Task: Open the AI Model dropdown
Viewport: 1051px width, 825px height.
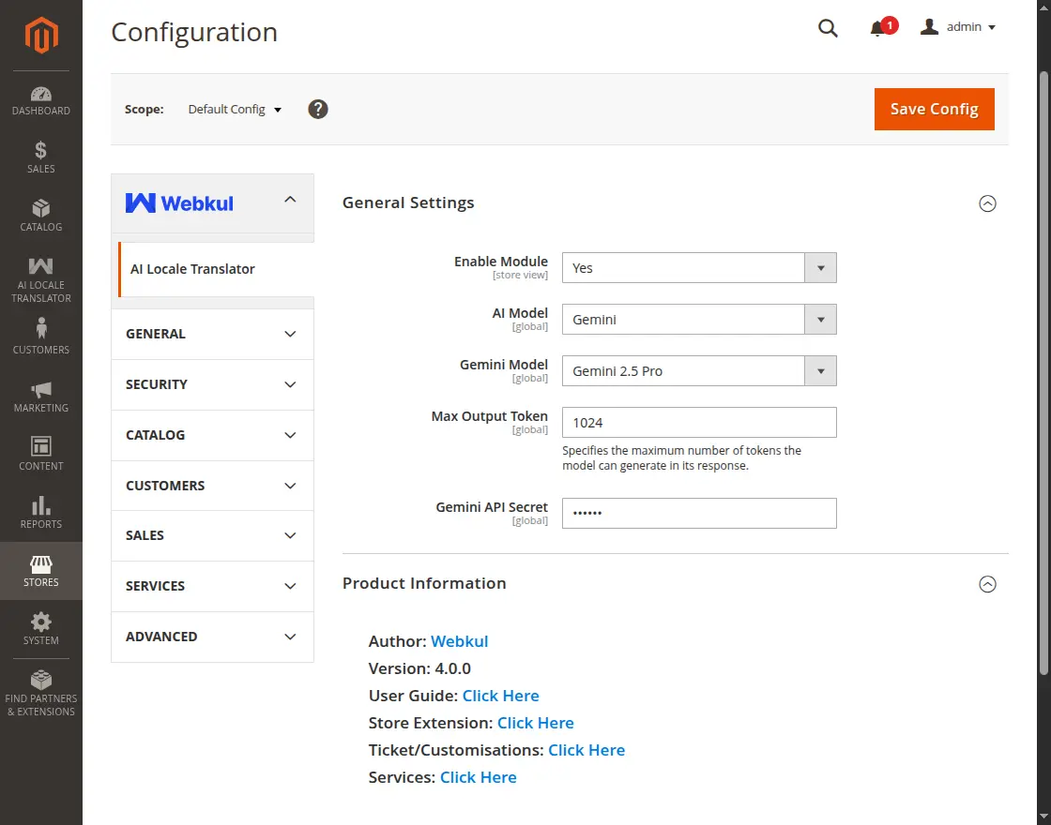Action: [x=698, y=320]
